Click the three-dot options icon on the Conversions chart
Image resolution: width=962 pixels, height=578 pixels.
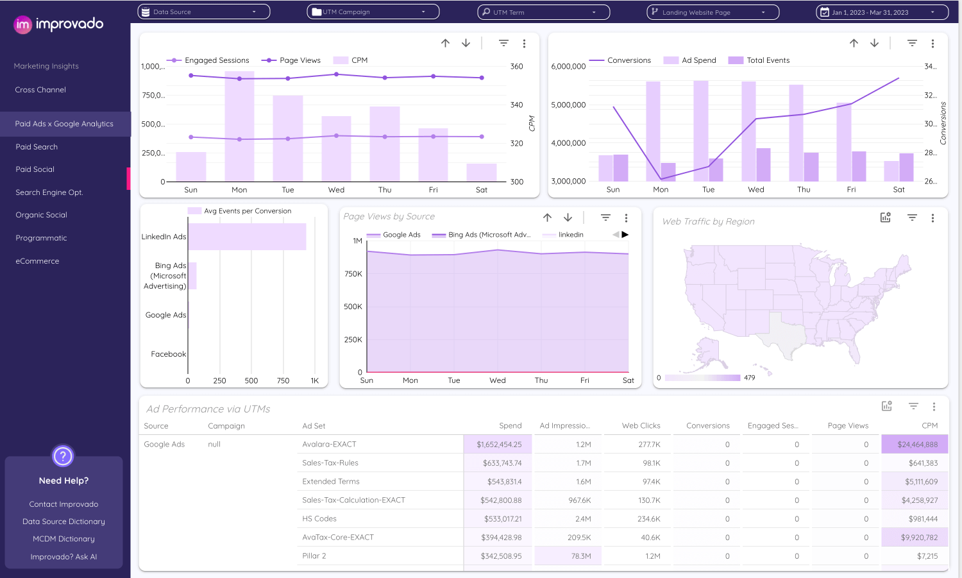pos(933,43)
